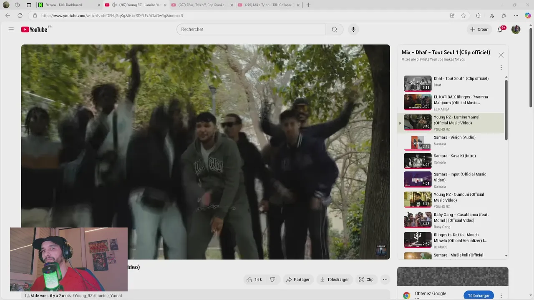534x300 pixels.
Task: Close the Mix playlist panel
Action: [x=501, y=55]
